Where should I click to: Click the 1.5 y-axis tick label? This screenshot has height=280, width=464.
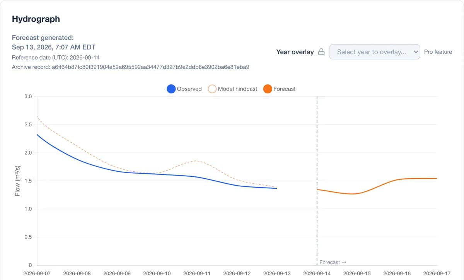point(28,181)
